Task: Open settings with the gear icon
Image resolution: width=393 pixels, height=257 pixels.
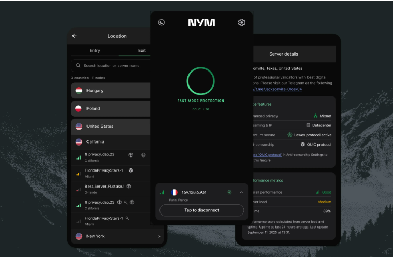Action: point(242,22)
